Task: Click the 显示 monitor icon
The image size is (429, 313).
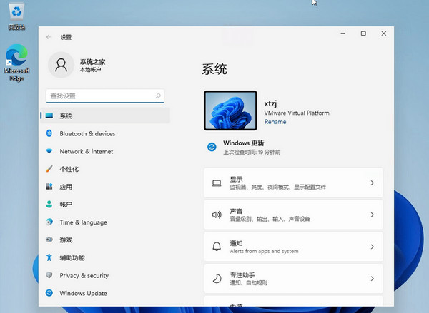Action: 217,183
